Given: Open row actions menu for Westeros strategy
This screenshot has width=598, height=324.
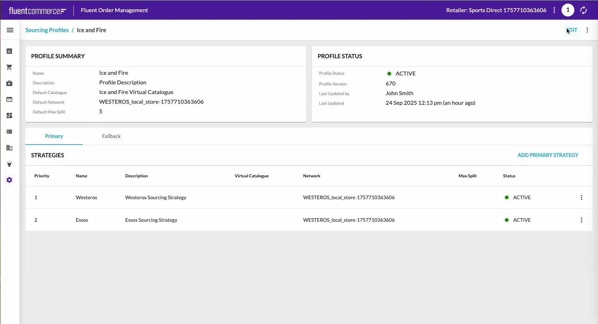Looking at the screenshot, I should coord(581,197).
